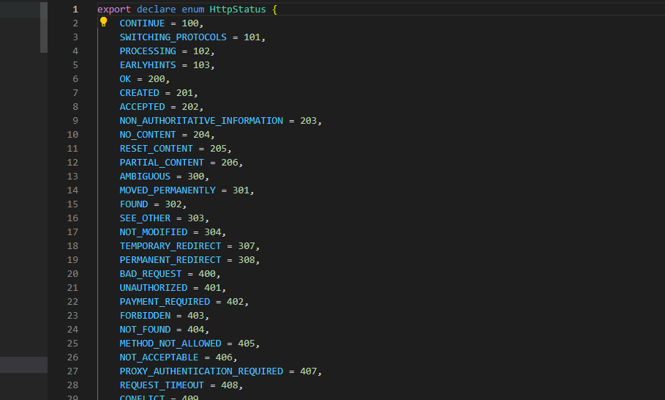665x400 pixels.
Task: Click the NOT_MODIFIED enum member
Action: coord(153,232)
